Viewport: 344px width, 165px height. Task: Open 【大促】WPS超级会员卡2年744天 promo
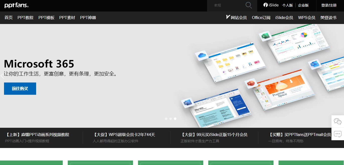pyautogui.click(x=124, y=135)
